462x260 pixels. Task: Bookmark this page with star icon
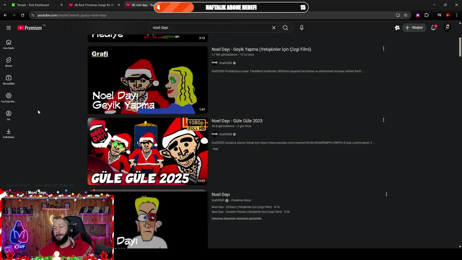[x=406, y=15]
